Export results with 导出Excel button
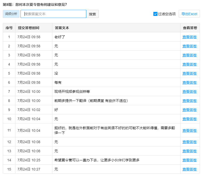The height and width of the screenshot is (175, 204). click(189, 14)
